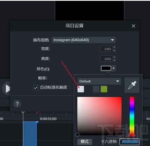150x146 pixels.
Task: Select the white preset color swatch
Action: pos(81,89)
